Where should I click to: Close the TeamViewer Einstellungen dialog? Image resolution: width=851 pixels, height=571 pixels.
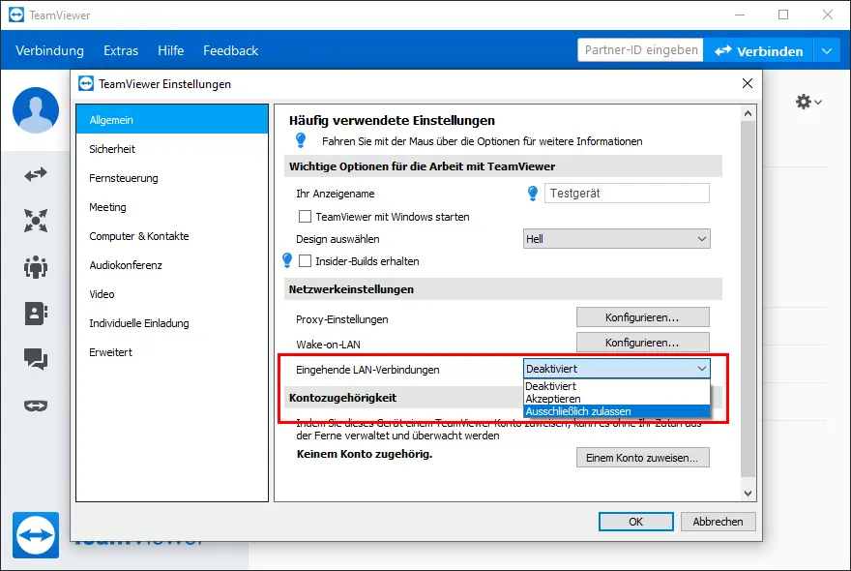point(748,83)
